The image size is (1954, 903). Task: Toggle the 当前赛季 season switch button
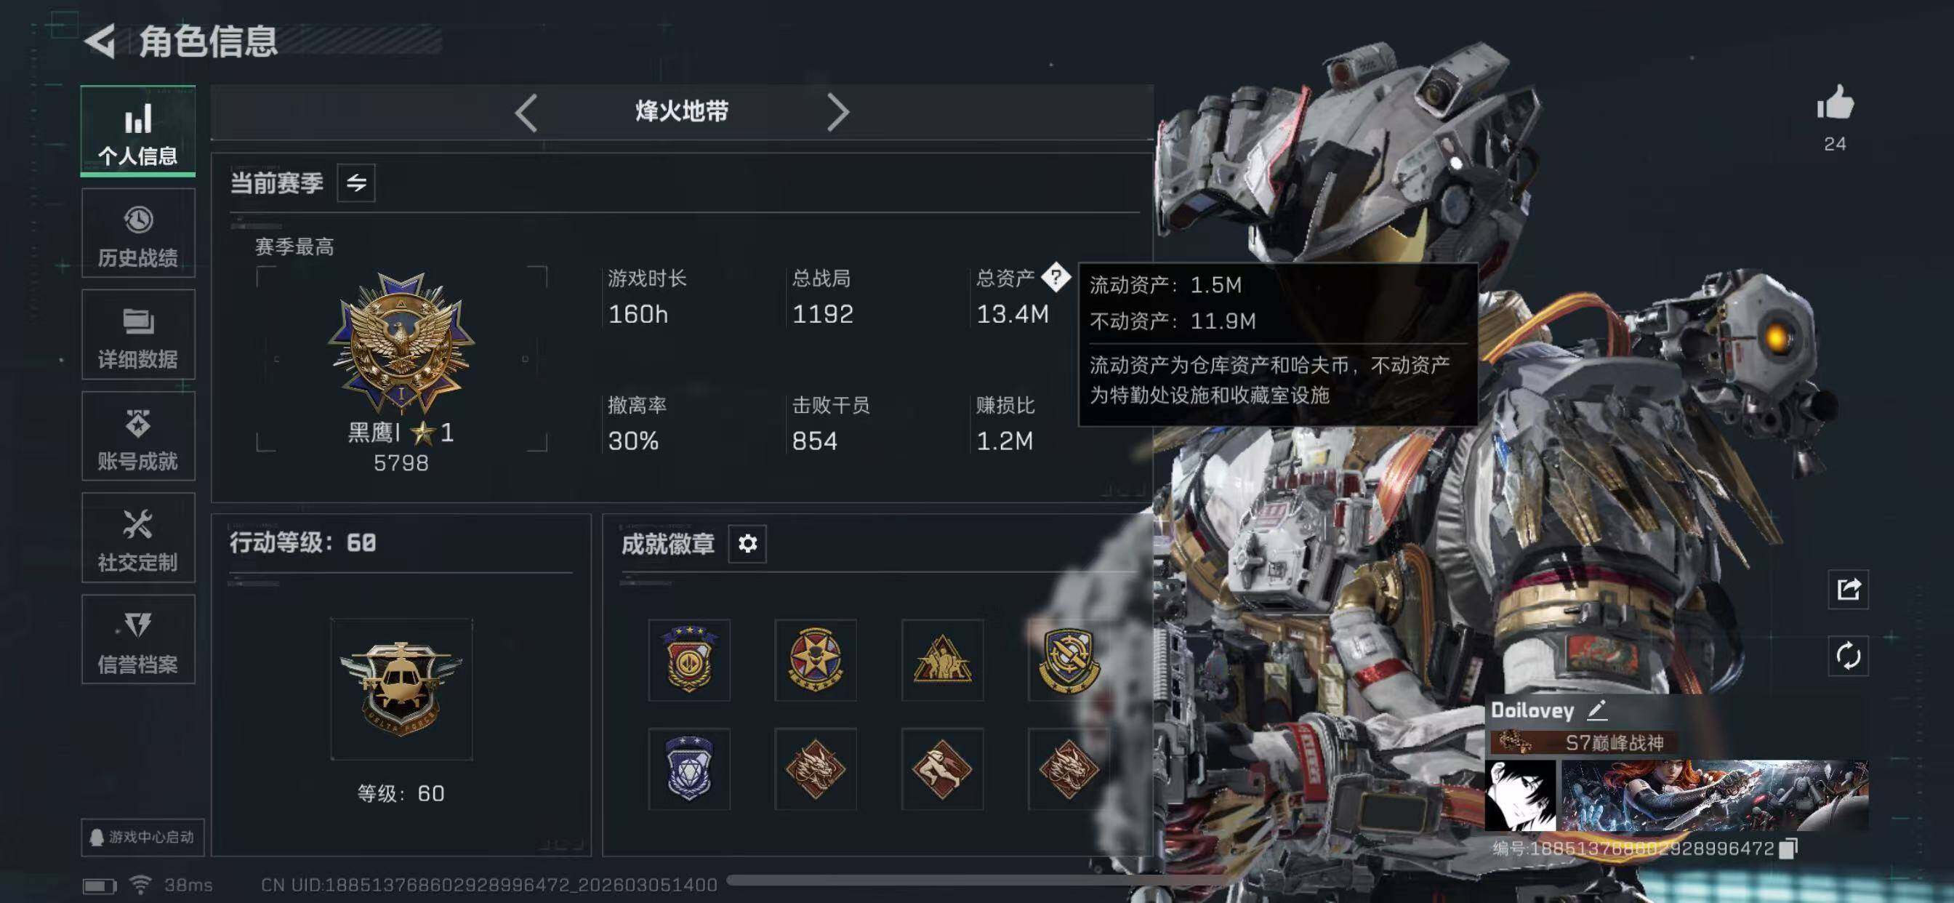[x=355, y=183]
